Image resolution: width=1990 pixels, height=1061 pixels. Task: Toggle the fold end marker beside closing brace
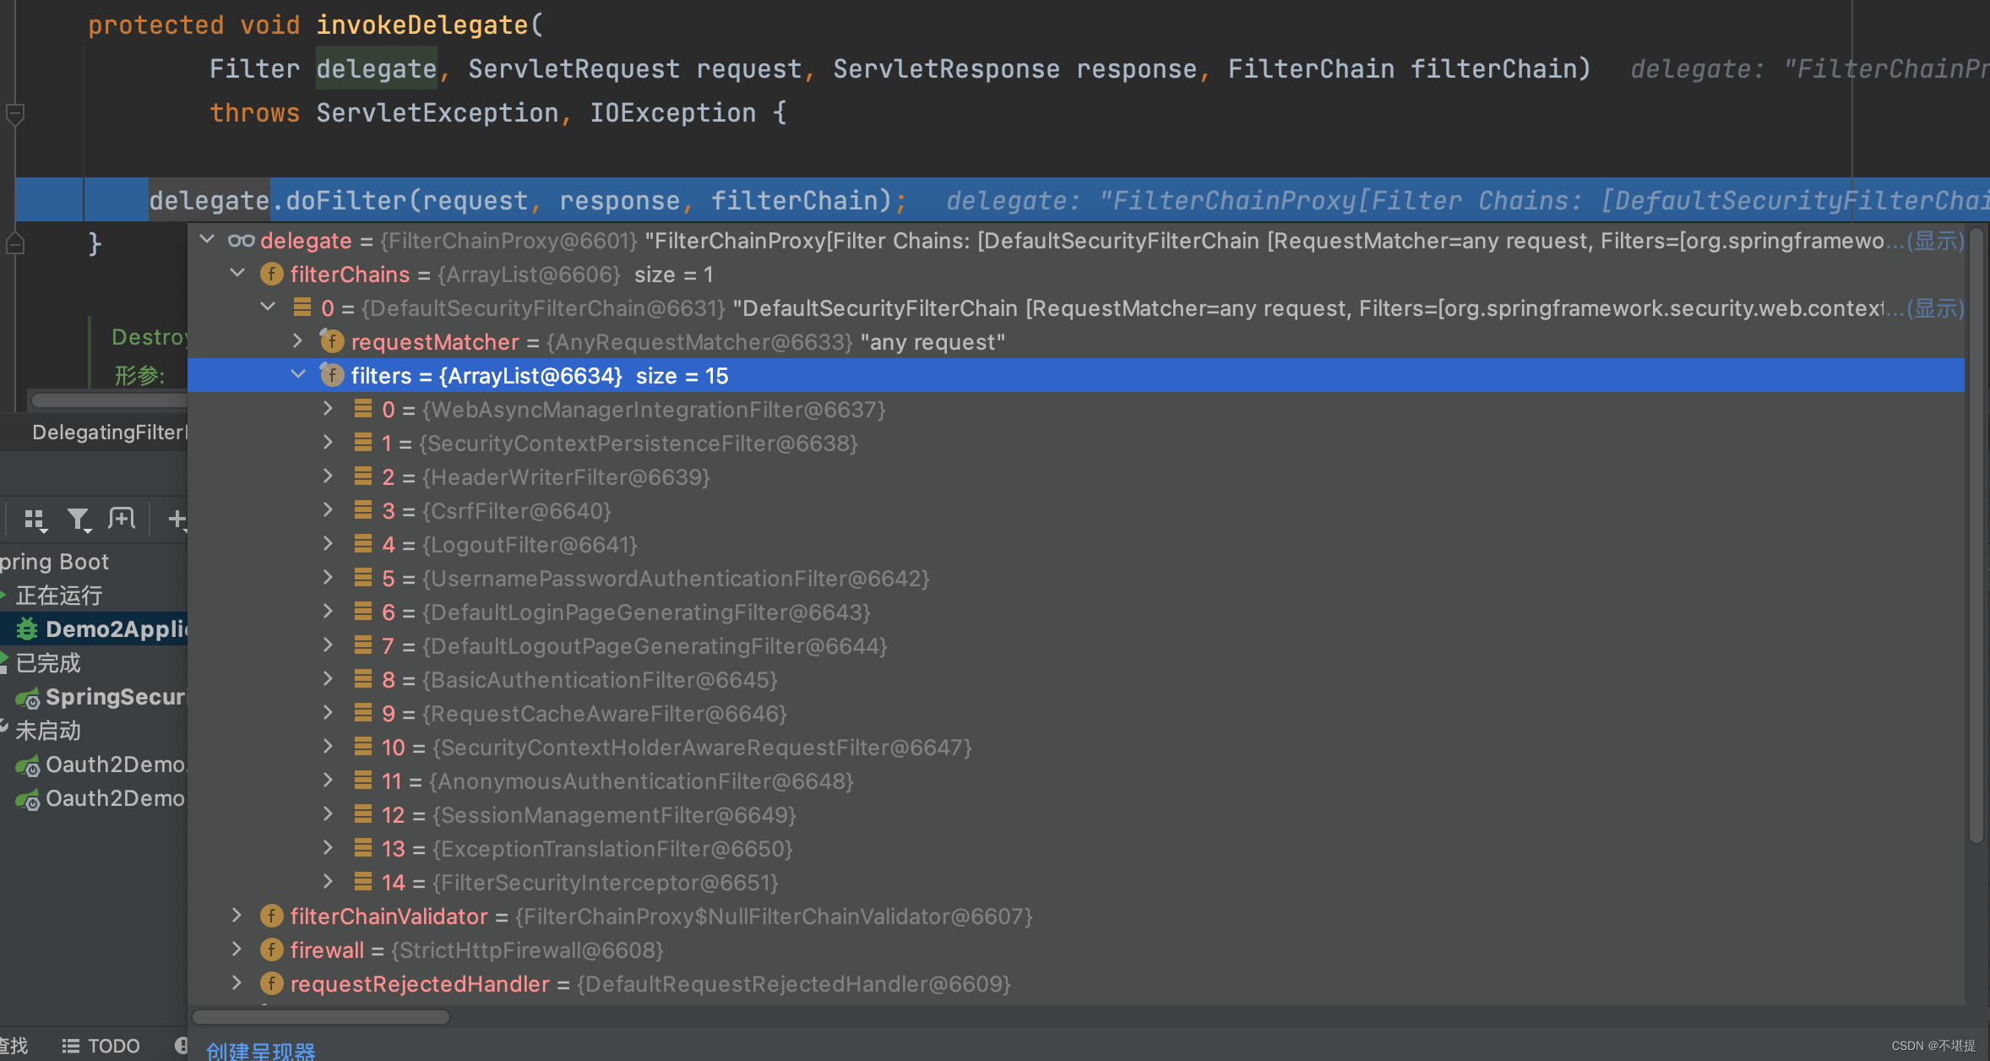[x=14, y=243]
